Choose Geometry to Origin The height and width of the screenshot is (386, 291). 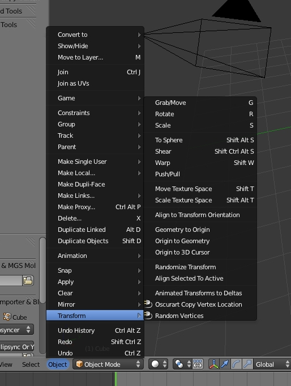point(200,230)
